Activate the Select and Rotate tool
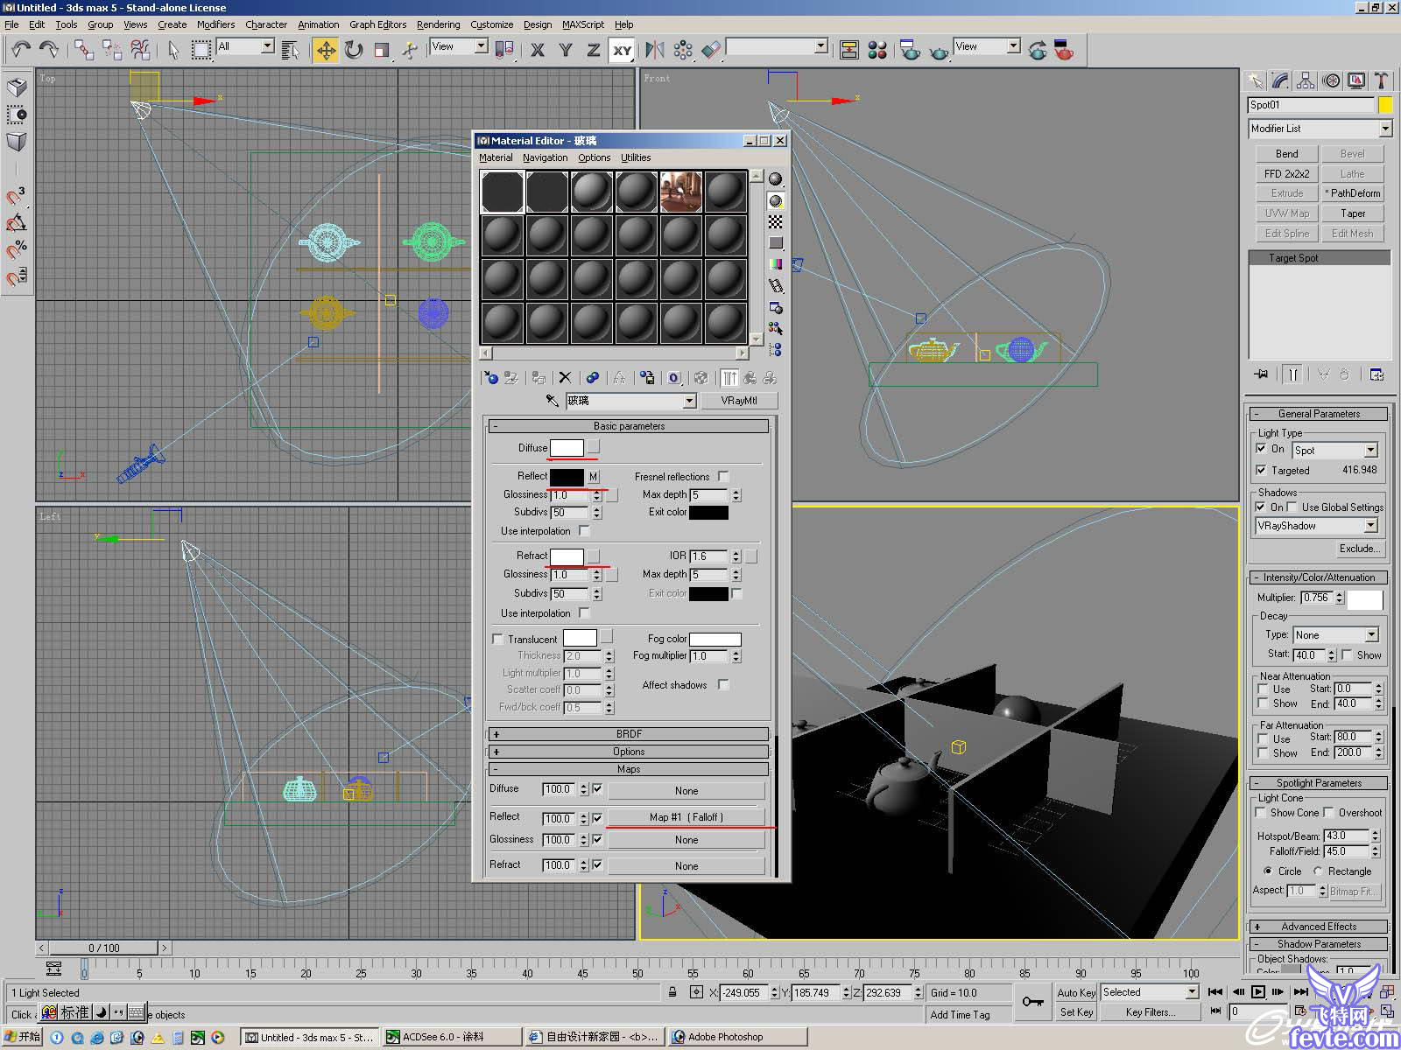The height and width of the screenshot is (1050, 1401). [x=354, y=50]
